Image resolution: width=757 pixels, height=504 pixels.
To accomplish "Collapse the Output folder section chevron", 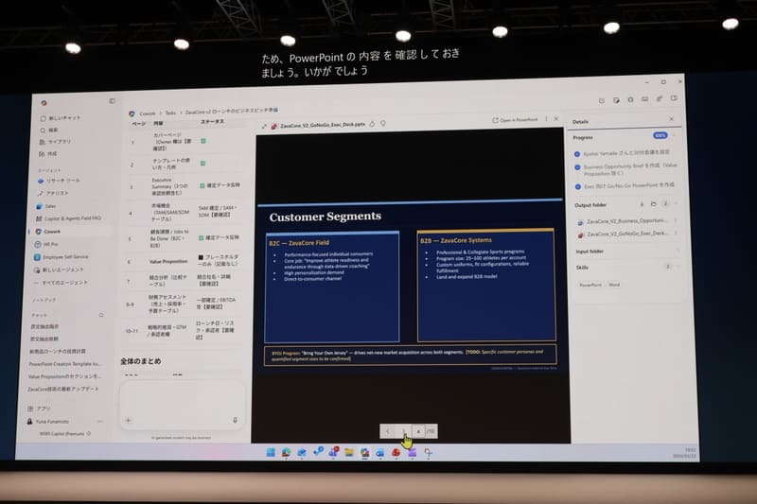I will pyautogui.click(x=677, y=203).
